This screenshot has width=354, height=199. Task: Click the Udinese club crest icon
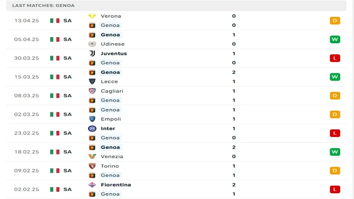pyautogui.click(x=92, y=44)
